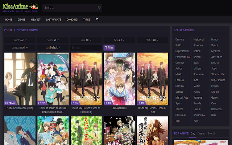The image size is (232, 145).
Task: Select the Fantasy genre
Action: tap(180, 80)
